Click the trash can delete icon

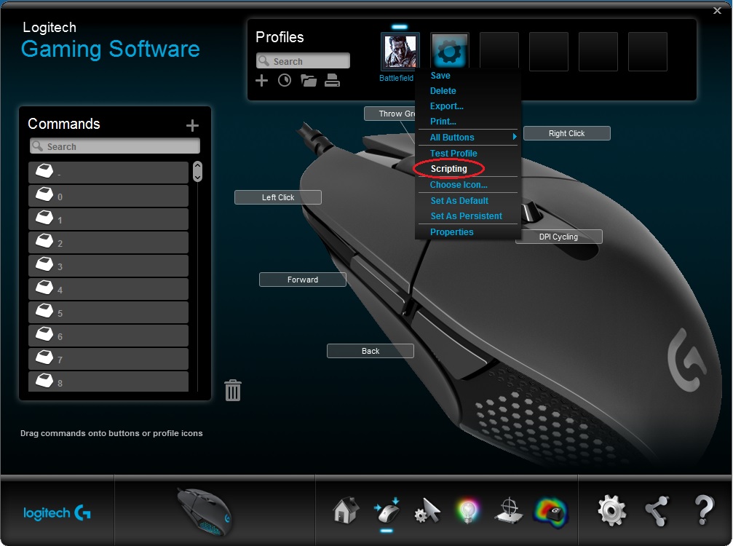click(x=233, y=390)
